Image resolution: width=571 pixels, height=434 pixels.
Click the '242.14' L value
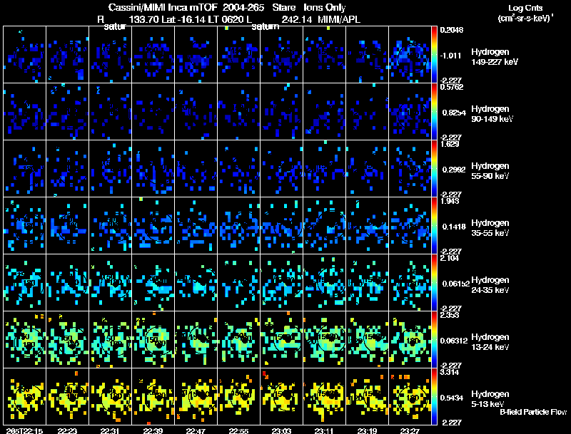[297, 19]
